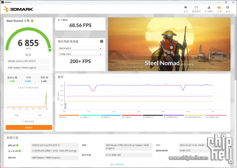This screenshot has width=237, height=168.
Task: Select the 结果 results tab
Action: 219,9
